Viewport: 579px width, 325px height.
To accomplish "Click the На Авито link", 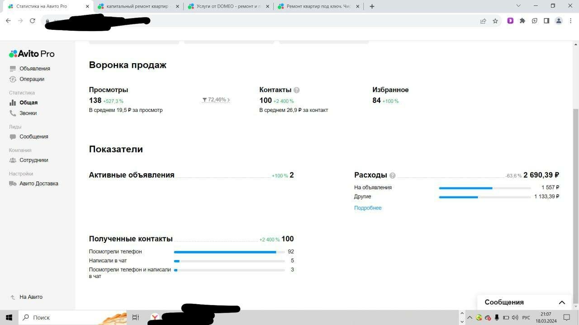I will (x=30, y=297).
